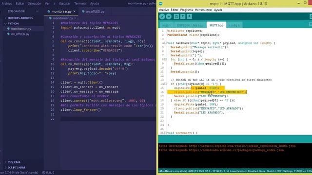Image resolution: width=312 pixels, height=175 pixels.
Task: Open VS Code Terminal menu
Action: pos(80,3)
